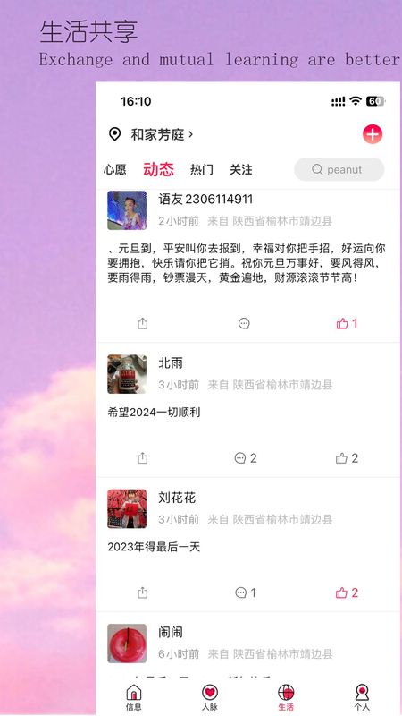The height and width of the screenshot is (716, 402).
Task: Tap the red plus create-post button
Action: [x=373, y=134]
